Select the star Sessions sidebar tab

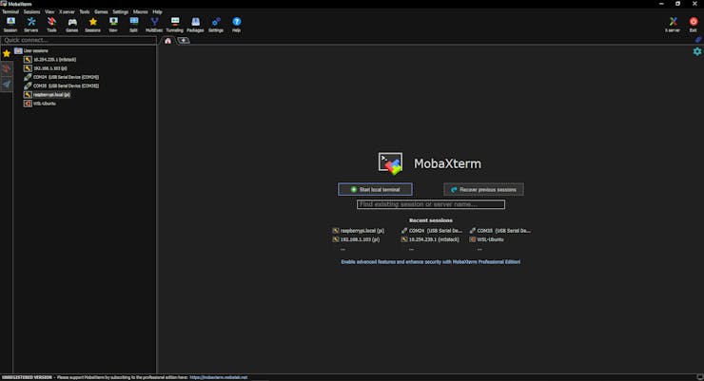point(7,54)
